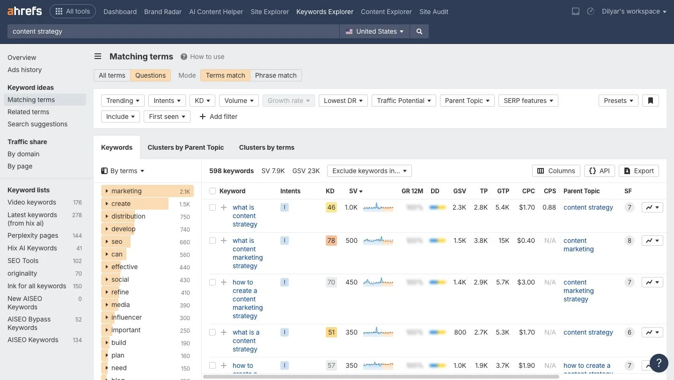Toggle the select-all checkbox in Keyword header
674x380 pixels.
[212, 191]
